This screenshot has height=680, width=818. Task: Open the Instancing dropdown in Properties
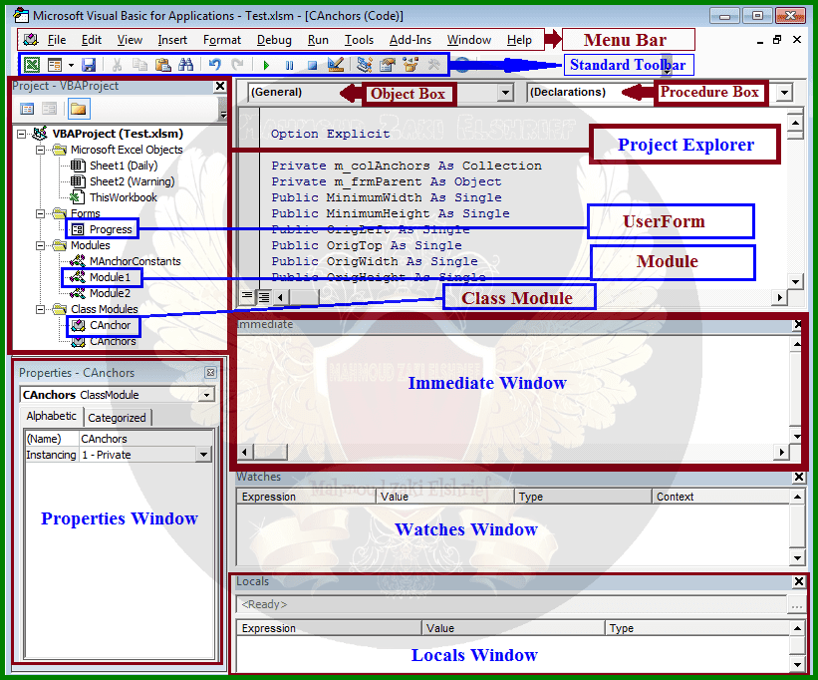204,455
